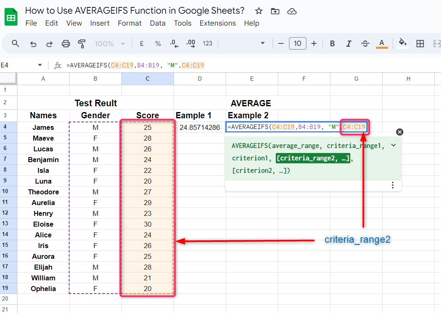This screenshot has height=313, width=441.
Task: Click Aurelia's score of 29
Action: coord(147,203)
